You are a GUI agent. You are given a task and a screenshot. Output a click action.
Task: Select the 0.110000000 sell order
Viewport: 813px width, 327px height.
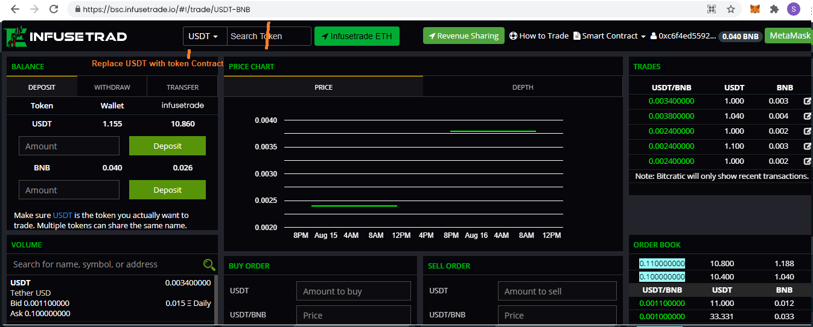662,263
